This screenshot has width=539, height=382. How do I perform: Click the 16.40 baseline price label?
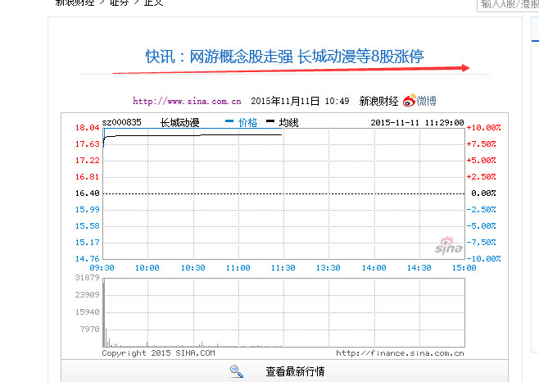88,193
